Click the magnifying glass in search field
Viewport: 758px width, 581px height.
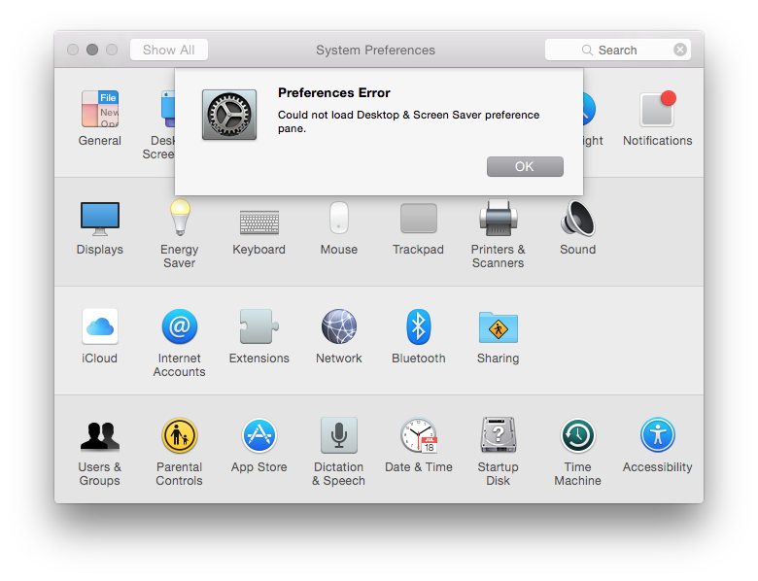click(x=587, y=51)
